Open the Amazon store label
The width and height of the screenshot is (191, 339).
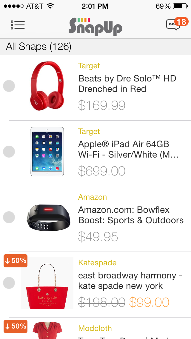tap(93, 197)
